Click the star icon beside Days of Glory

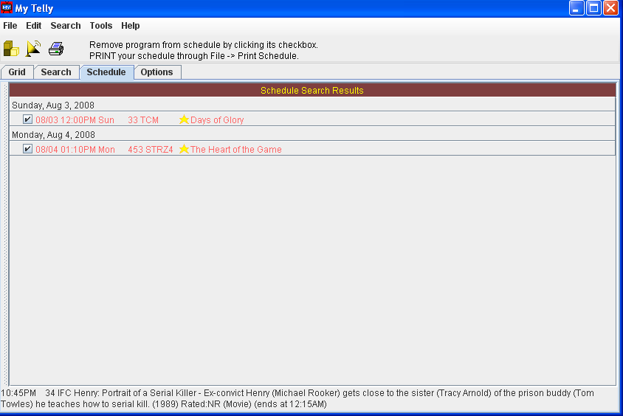click(184, 119)
